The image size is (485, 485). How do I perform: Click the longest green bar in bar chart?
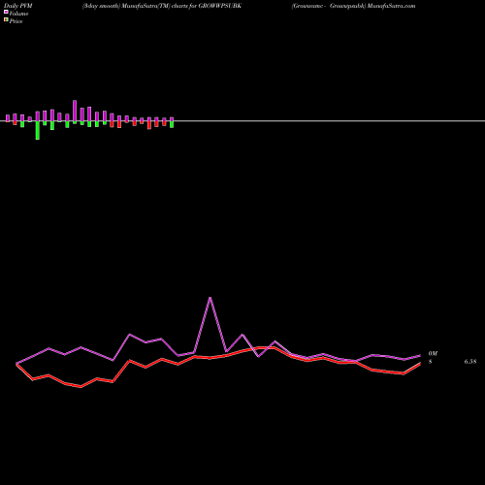[38, 130]
